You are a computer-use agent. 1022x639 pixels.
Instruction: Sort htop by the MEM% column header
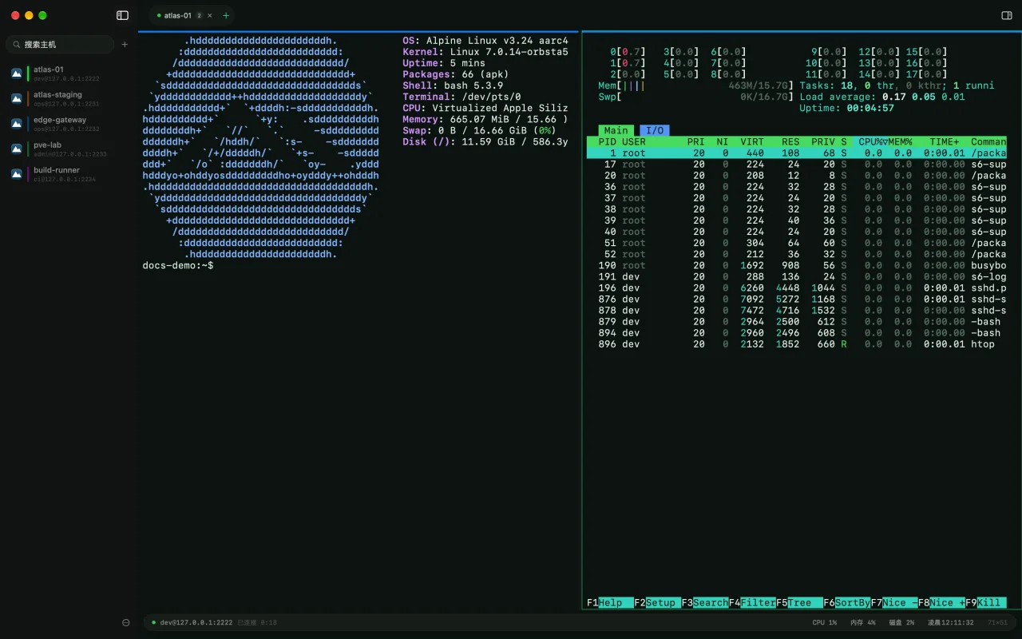pyautogui.click(x=900, y=141)
